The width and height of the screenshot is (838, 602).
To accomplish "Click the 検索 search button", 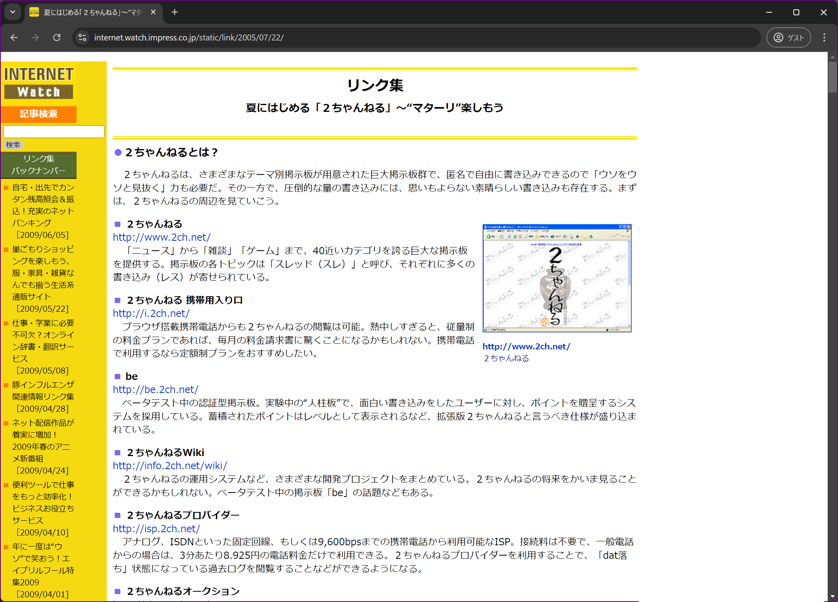I will click(x=13, y=145).
